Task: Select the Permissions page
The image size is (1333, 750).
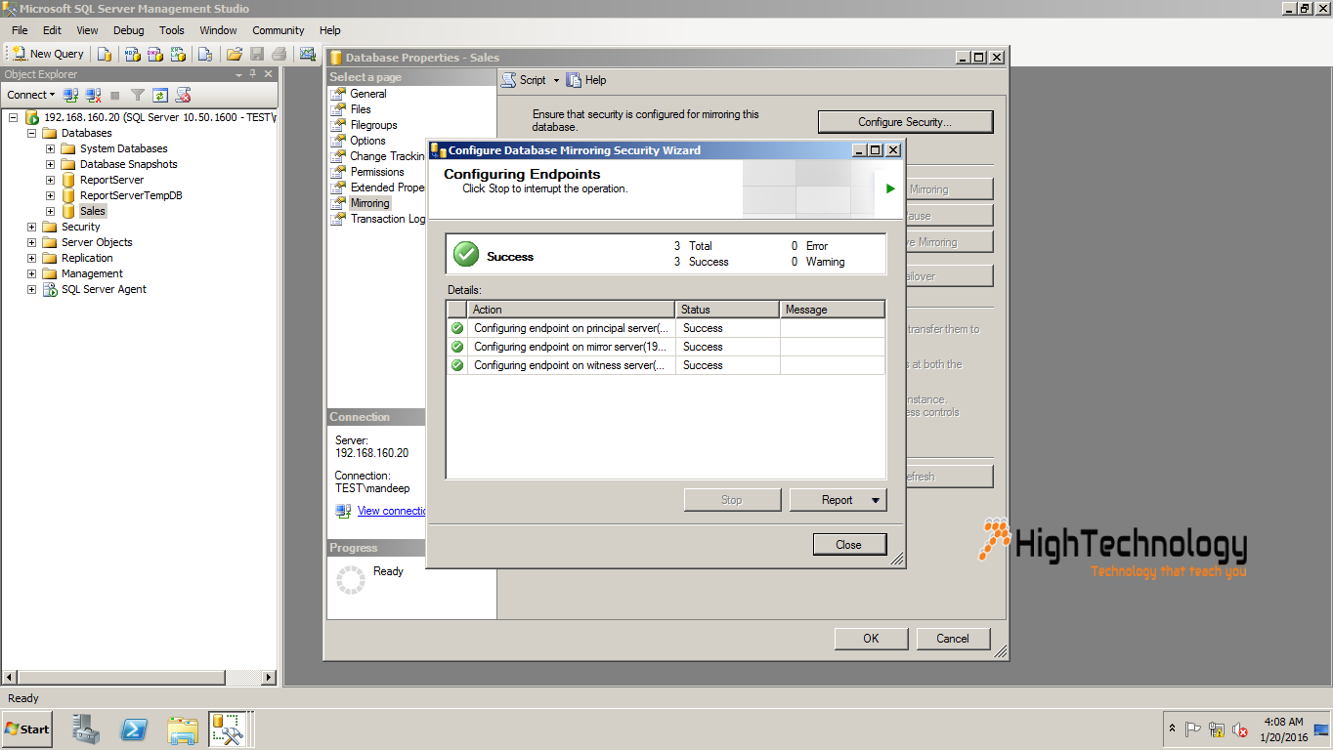Action: pos(377,172)
